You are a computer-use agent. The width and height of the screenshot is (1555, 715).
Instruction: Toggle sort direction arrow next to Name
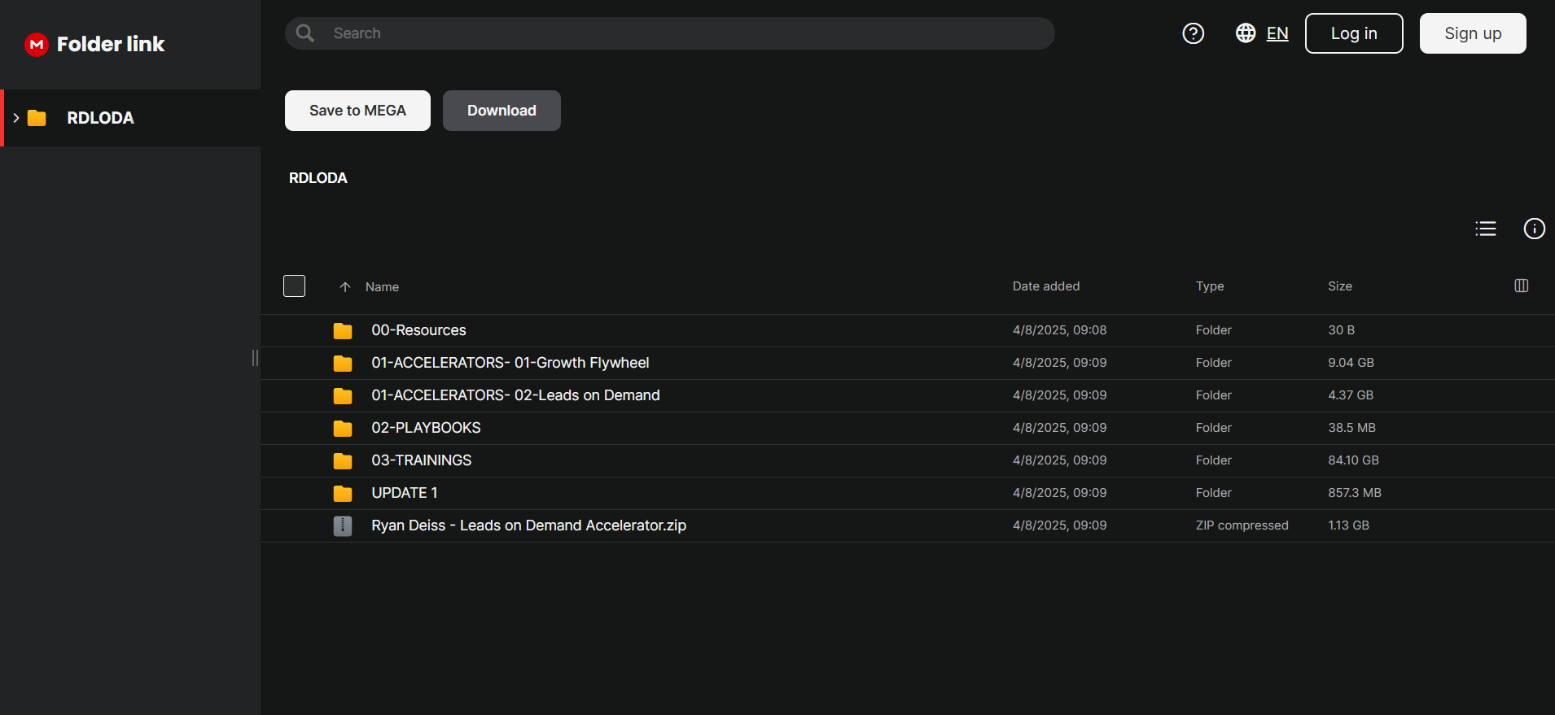coord(345,287)
